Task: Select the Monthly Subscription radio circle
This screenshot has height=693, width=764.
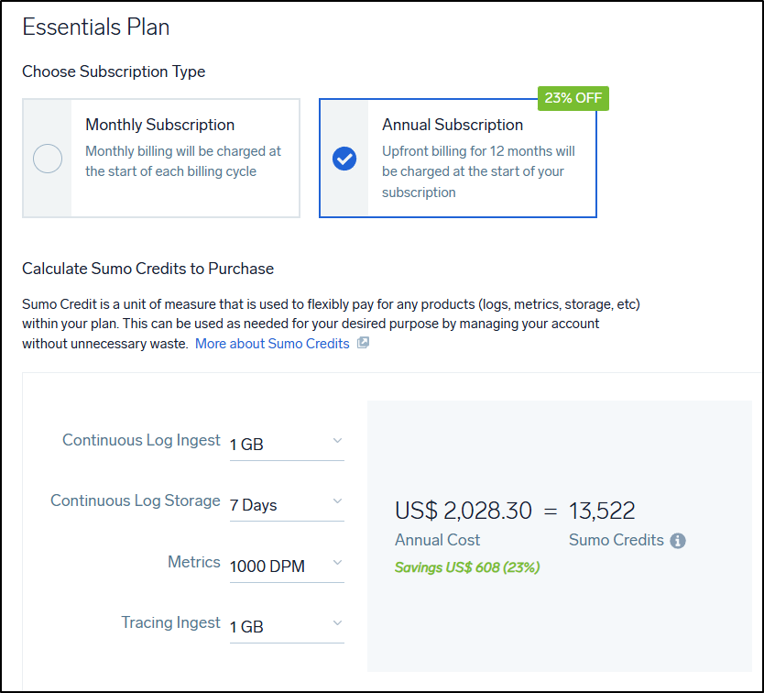Action: tap(48, 159)
